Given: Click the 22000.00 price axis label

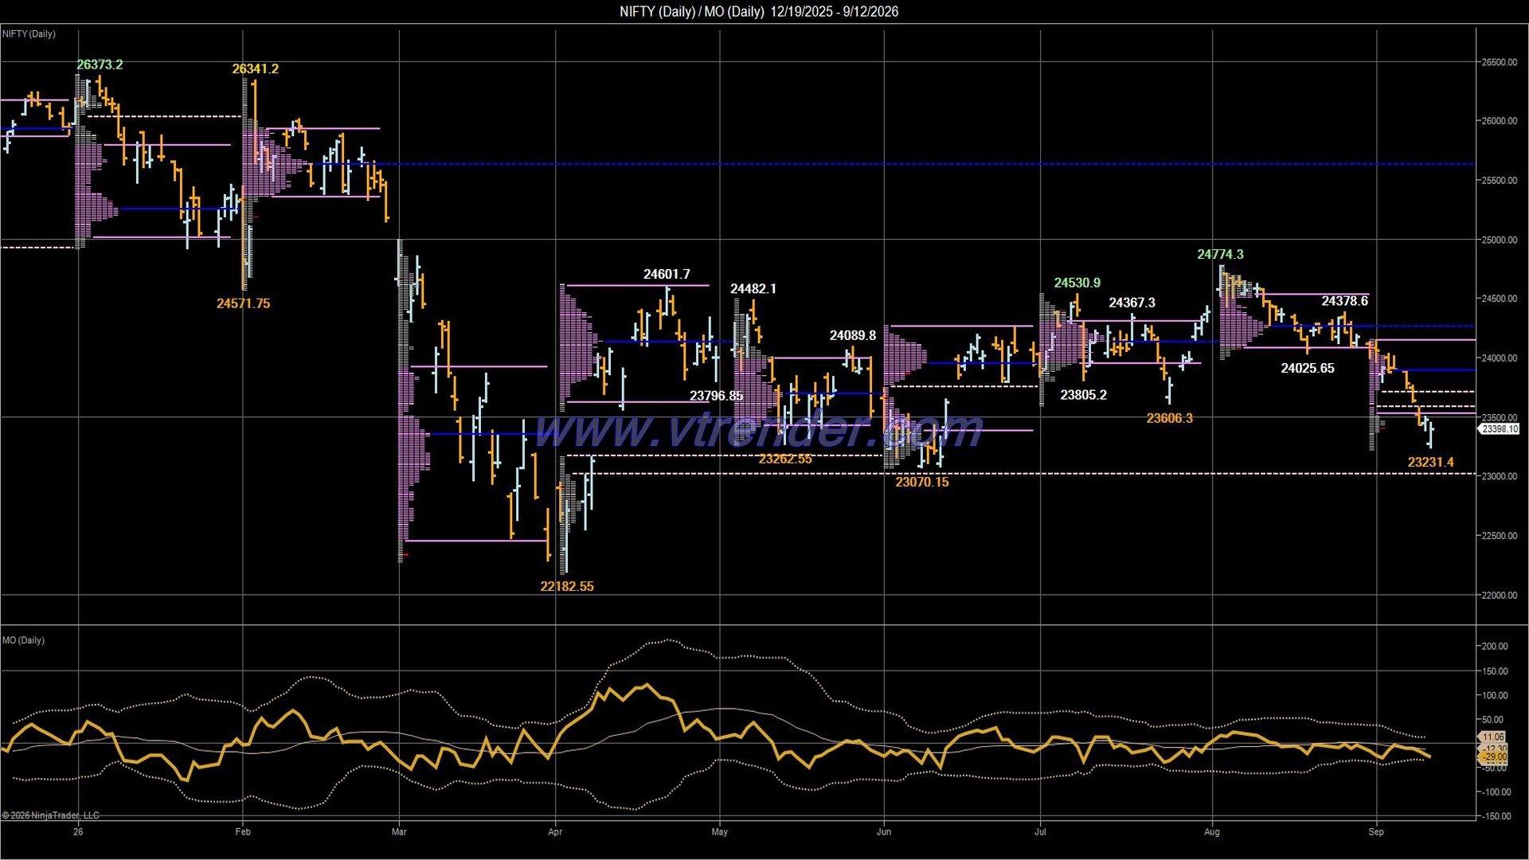Looking at the screenshot, I should click(1500, 596).
